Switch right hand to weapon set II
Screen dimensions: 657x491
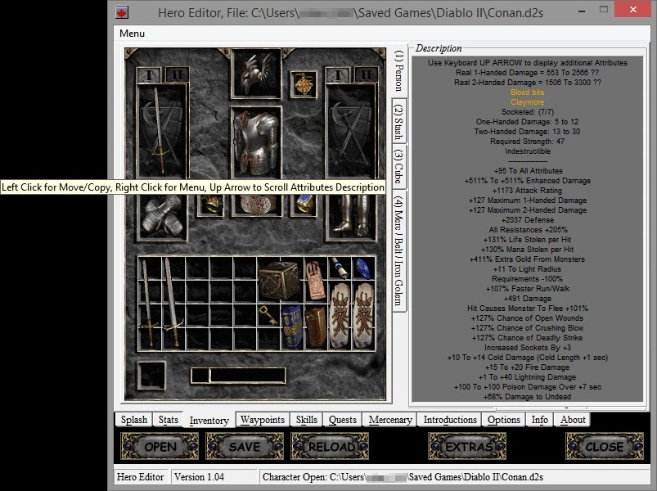[366, 75]
